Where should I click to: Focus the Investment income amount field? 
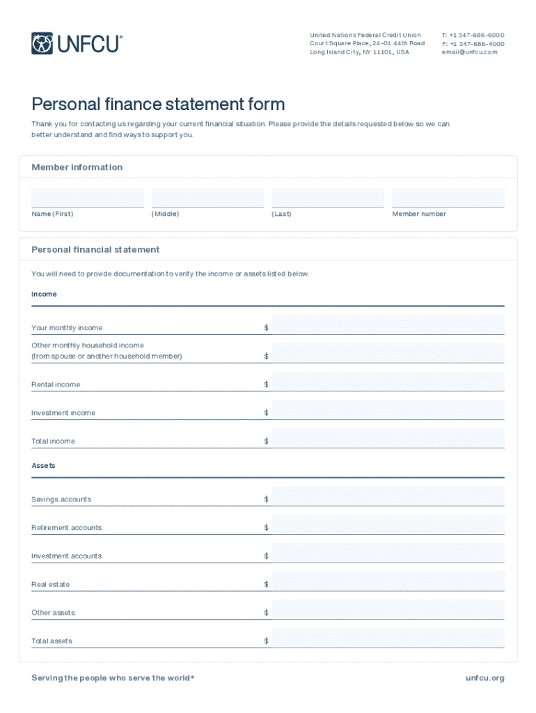[388, 410]
